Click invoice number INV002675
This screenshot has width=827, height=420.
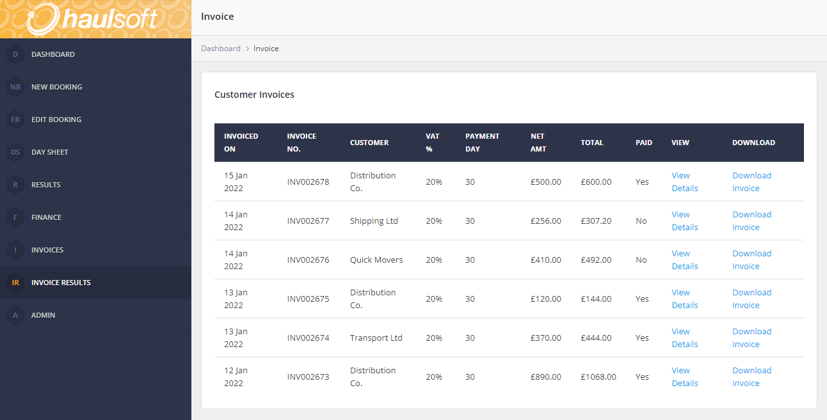(308, 299)
